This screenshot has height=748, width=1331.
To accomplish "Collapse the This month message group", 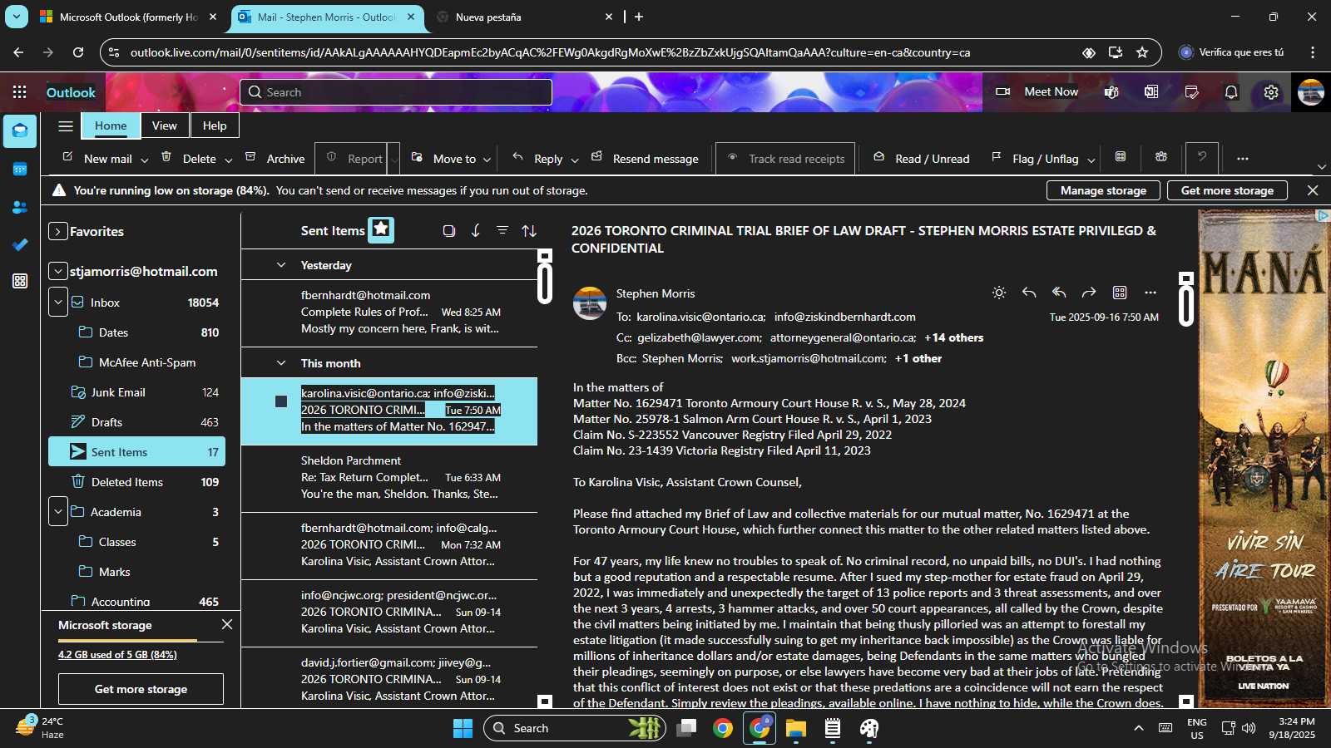I will coord(281,363).
